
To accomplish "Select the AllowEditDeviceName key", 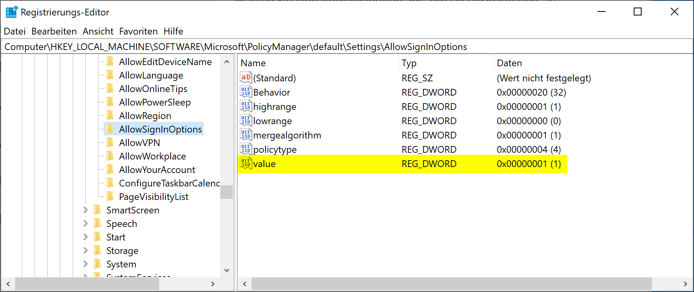I will (165, 62).
